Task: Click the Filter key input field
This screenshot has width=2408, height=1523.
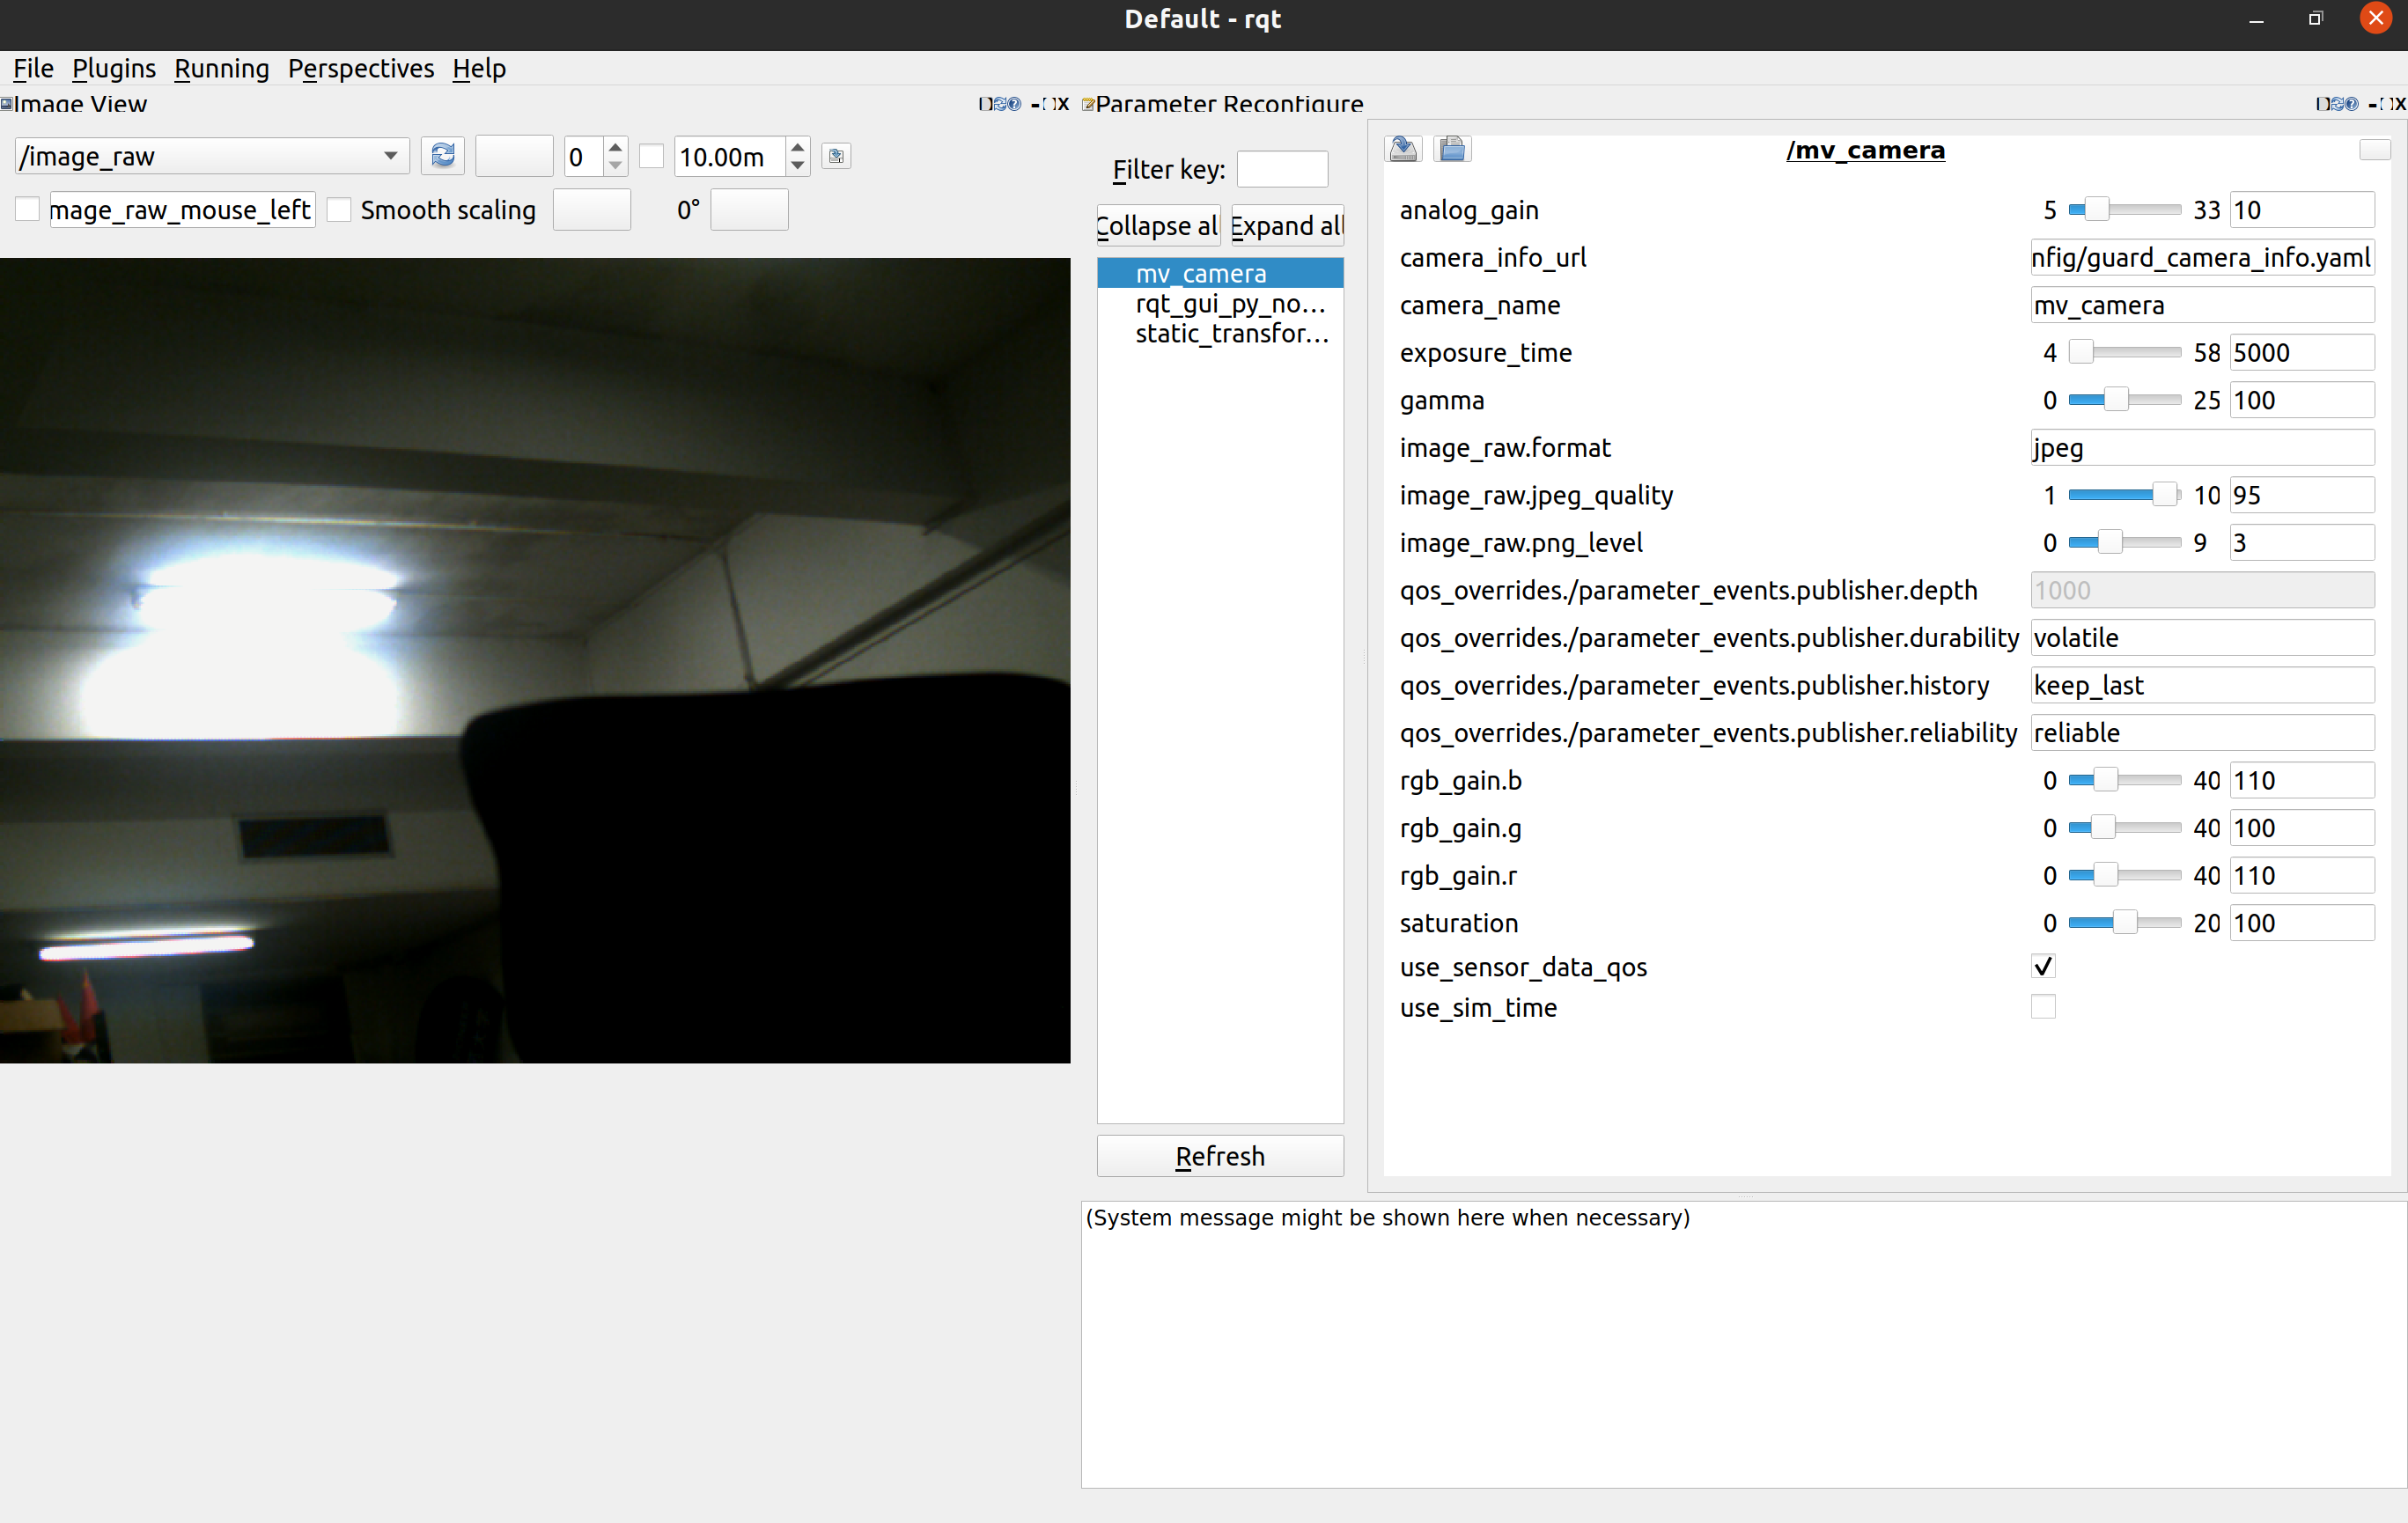Action: click(1282, 169)
